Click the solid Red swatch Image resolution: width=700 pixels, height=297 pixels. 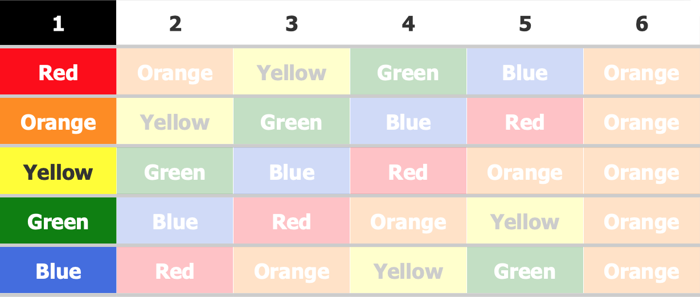[x=58, y=72]
